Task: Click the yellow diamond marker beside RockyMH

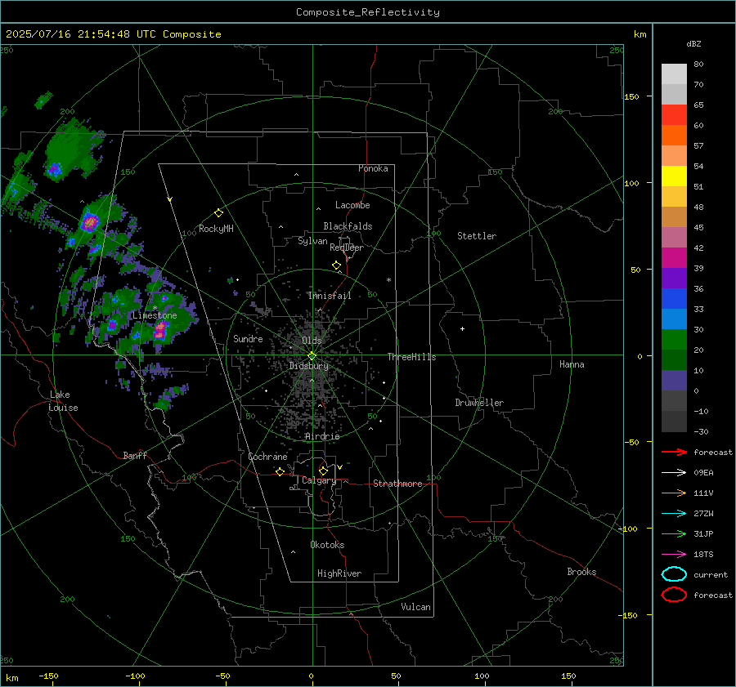Action: 218,213
